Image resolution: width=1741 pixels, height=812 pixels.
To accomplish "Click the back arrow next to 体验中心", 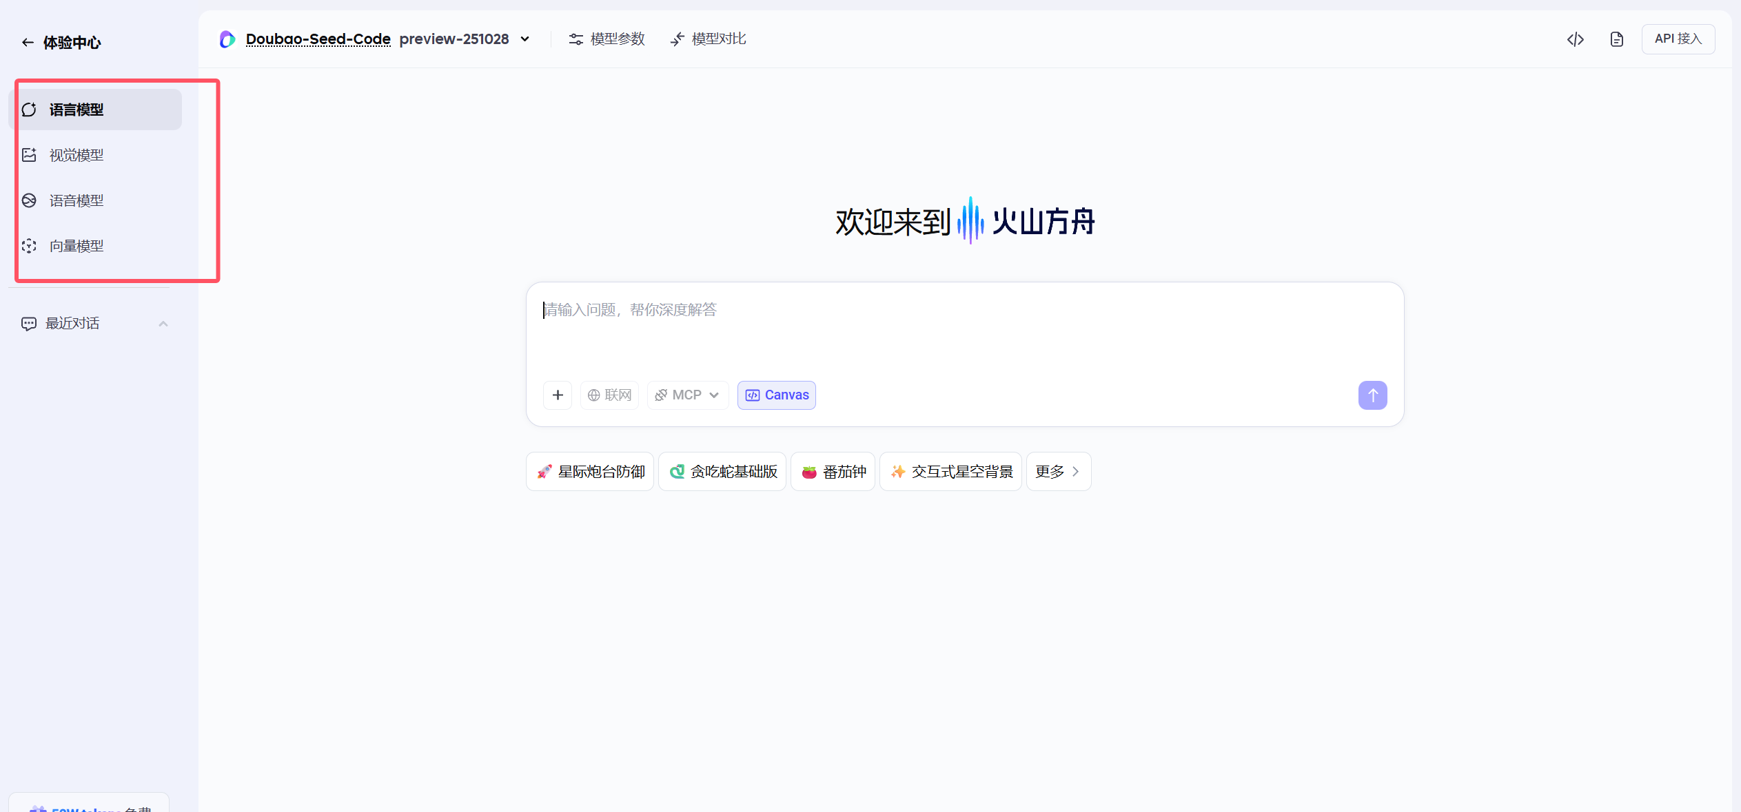I will tap(28, 43).
